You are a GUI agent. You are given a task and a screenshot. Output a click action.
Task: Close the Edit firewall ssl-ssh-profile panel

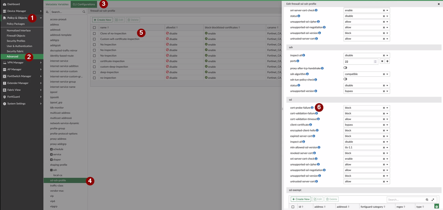click(439, 4)
